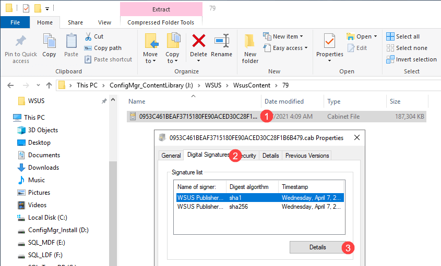This screenshot has height=266, width=441.
Task: Click Edit in the Open group
Action: click(357, 48)
